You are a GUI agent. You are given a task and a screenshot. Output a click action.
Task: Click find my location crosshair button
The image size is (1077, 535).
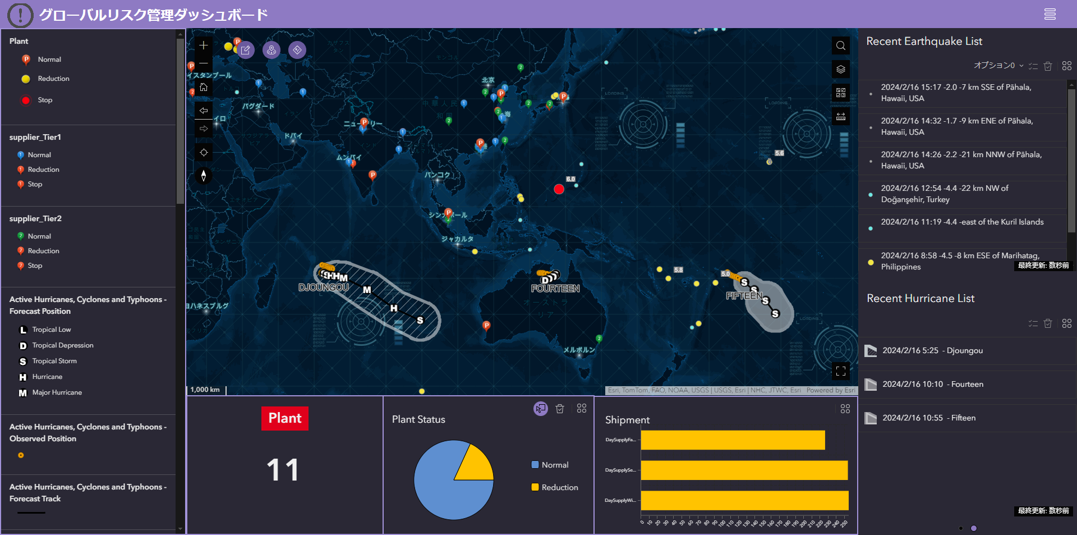coord(204,152)
